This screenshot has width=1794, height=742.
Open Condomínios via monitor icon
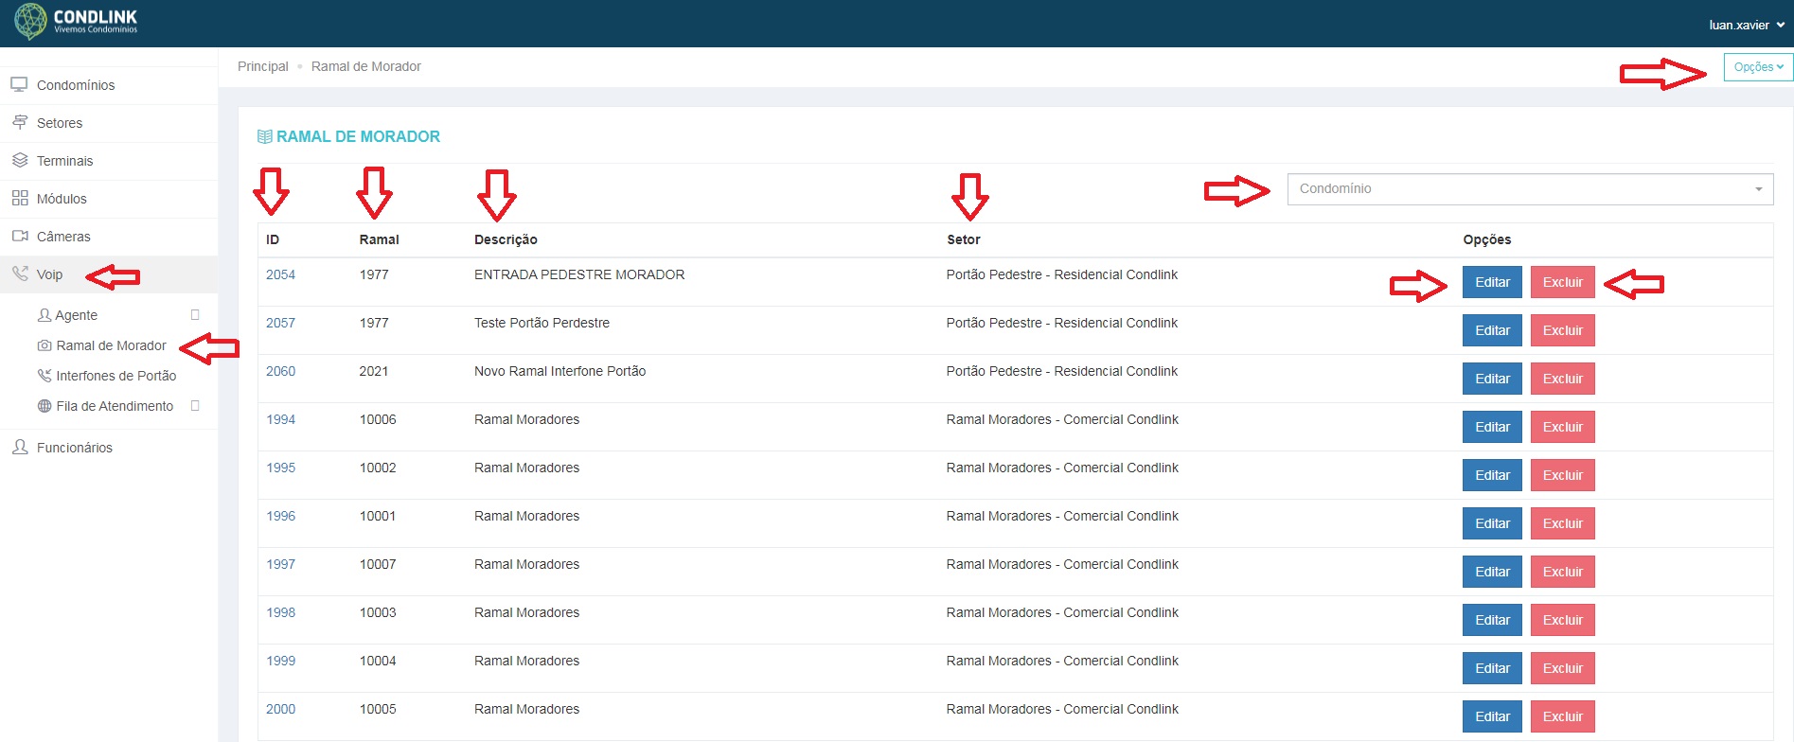pos(19,85)
